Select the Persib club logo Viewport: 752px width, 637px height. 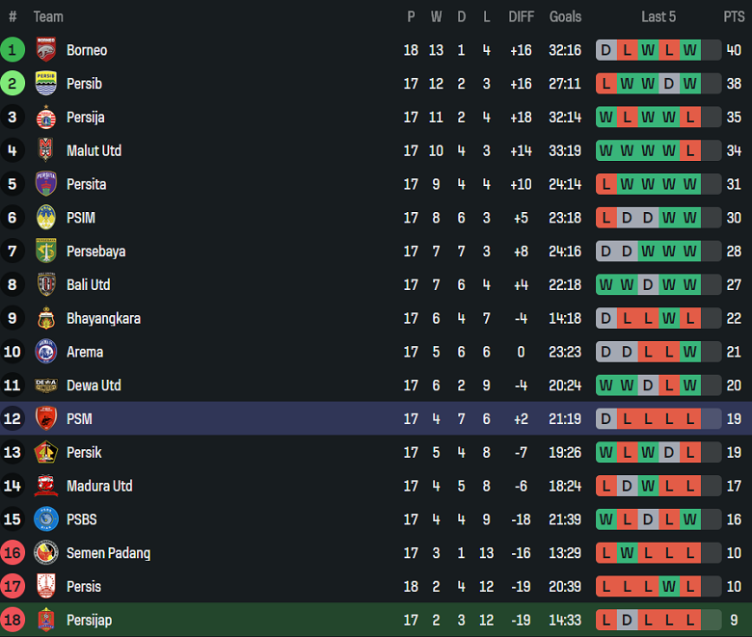pyautogui.click(x=46, y=84)
